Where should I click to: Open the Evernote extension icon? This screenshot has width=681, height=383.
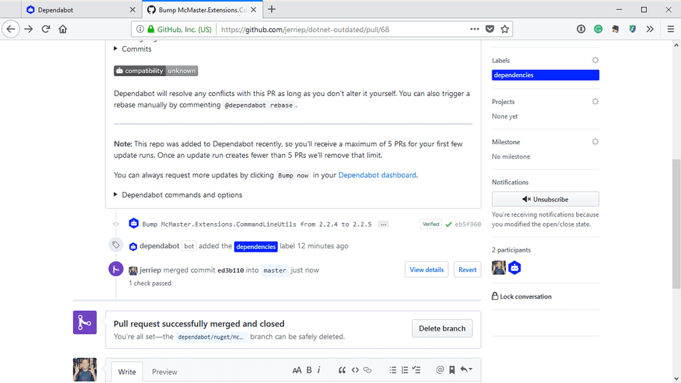point(616,29)
